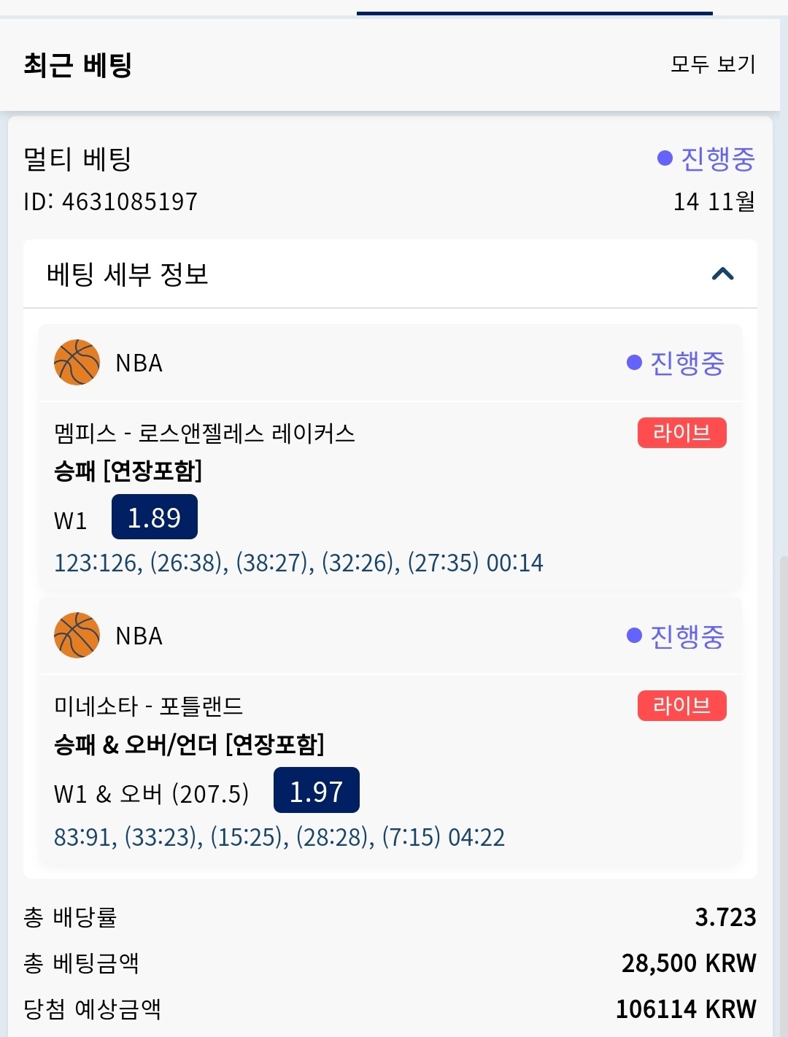Select the 멤피스 - 로스앤젤레스 레이커스 match title
Viewport: 788px width, 1037px height.
[204, 433]
